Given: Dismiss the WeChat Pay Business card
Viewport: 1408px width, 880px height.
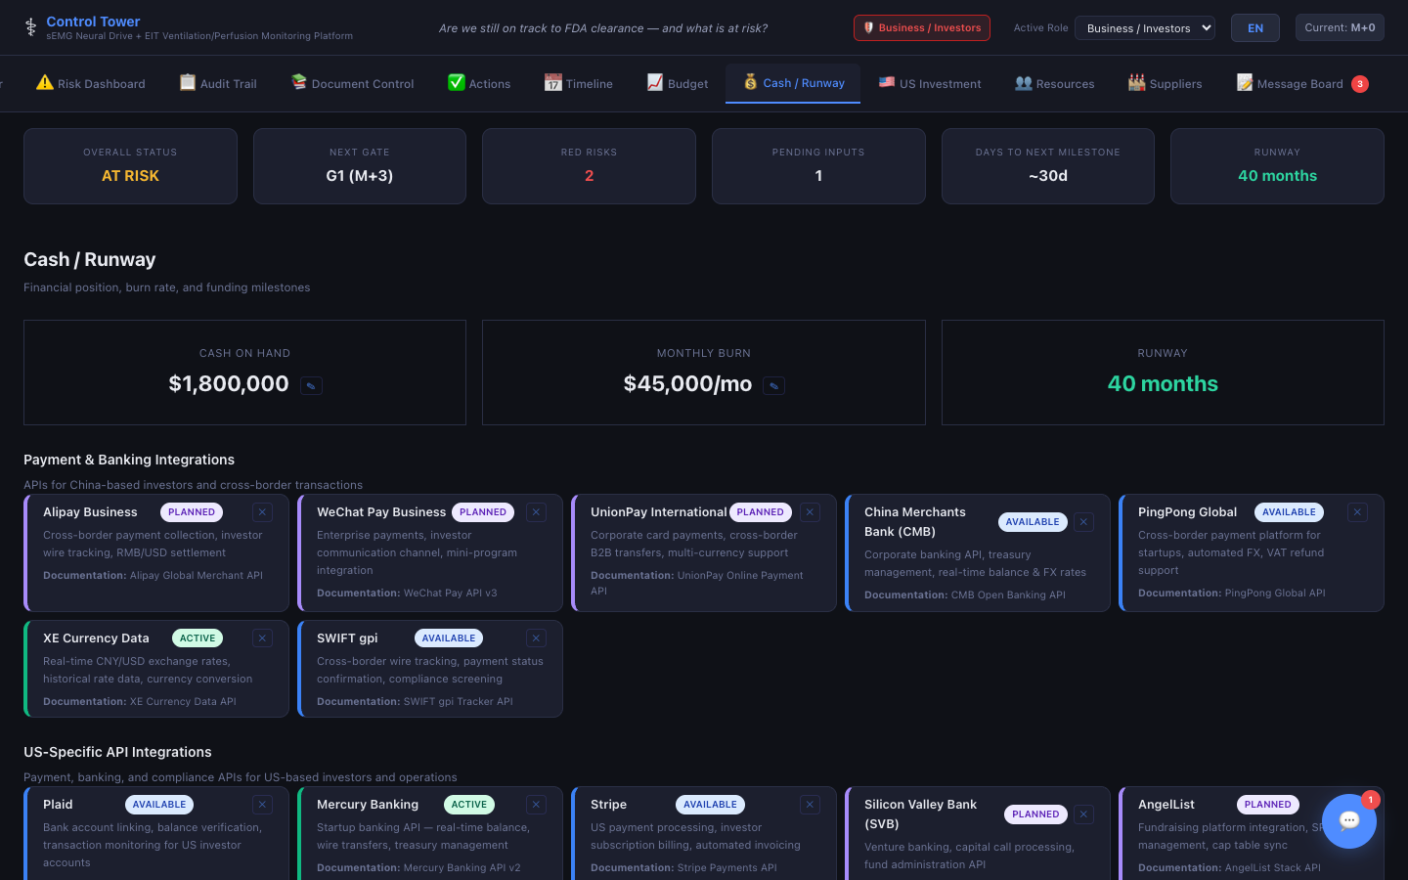Looking at the screenshot, I should point(536,512).
